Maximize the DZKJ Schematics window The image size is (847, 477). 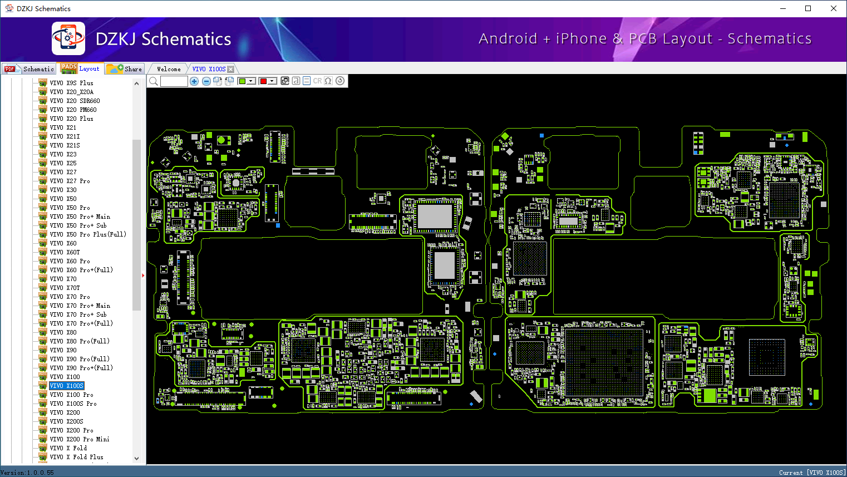coord(808,8)
